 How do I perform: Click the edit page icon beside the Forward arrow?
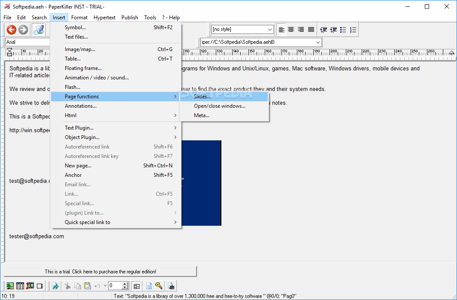(x=39, y=30)
